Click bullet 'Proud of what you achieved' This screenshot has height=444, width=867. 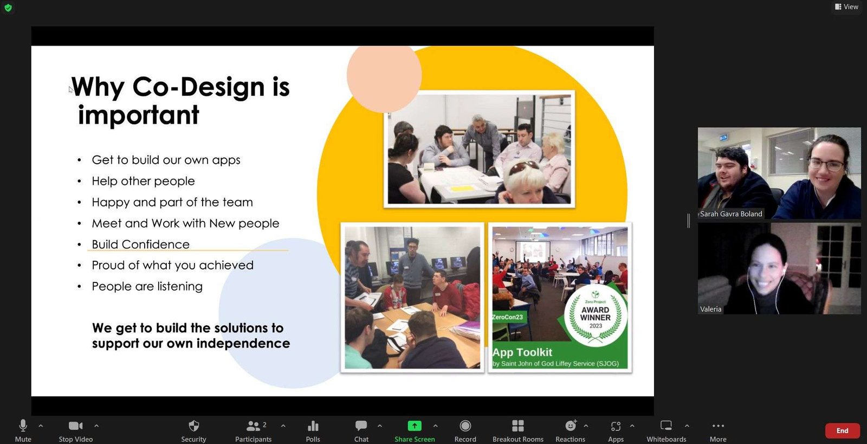click(x=172, y=265)
